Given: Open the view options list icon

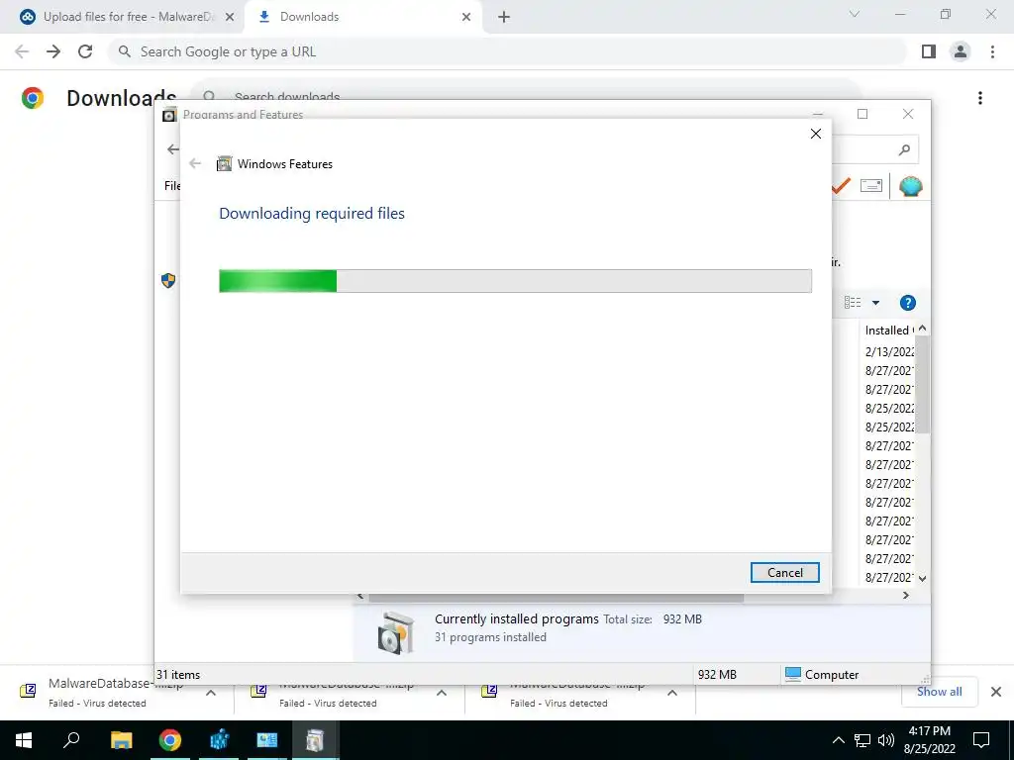Looking at the screenshot, I should [x=853, y=303].
